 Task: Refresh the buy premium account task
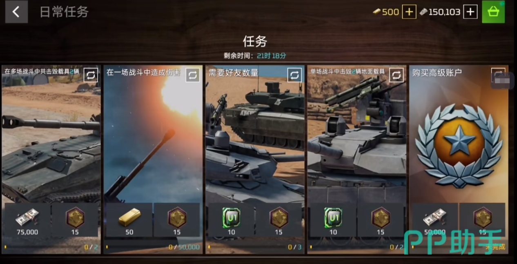498,75
